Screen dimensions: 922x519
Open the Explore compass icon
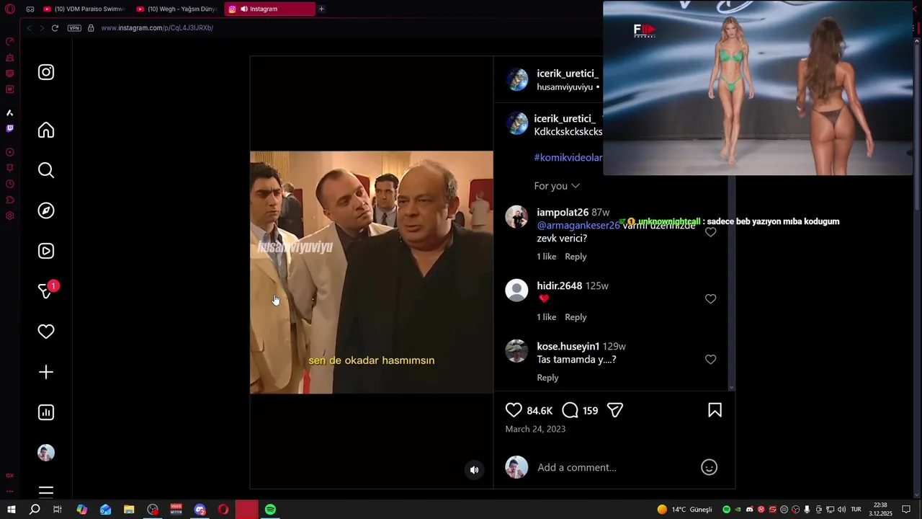coord(46,210)
